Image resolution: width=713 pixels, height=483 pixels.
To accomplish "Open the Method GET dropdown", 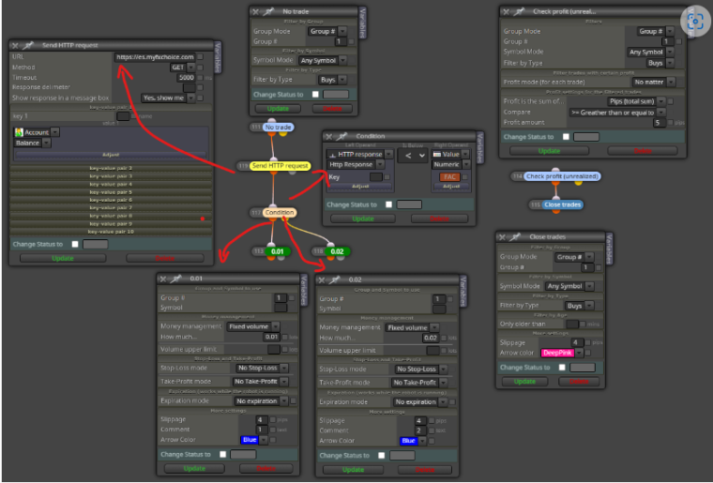I will 183,68.
